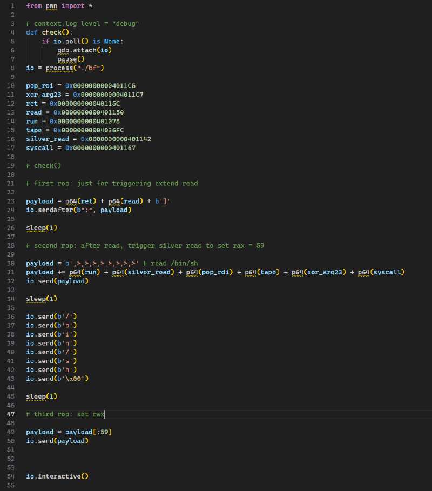
Task: Click the "io.send(b'b')" line
Action: pos(51,326)
